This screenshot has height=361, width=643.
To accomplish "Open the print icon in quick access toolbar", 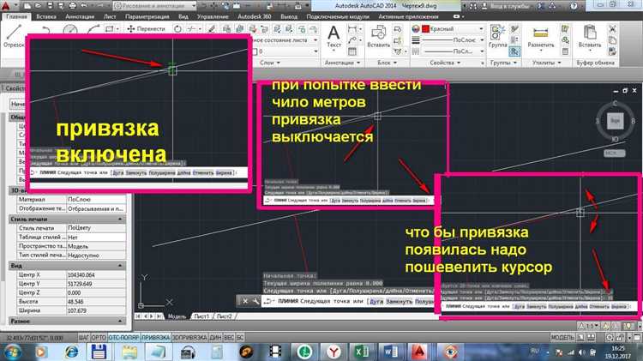I will point(73,6).
